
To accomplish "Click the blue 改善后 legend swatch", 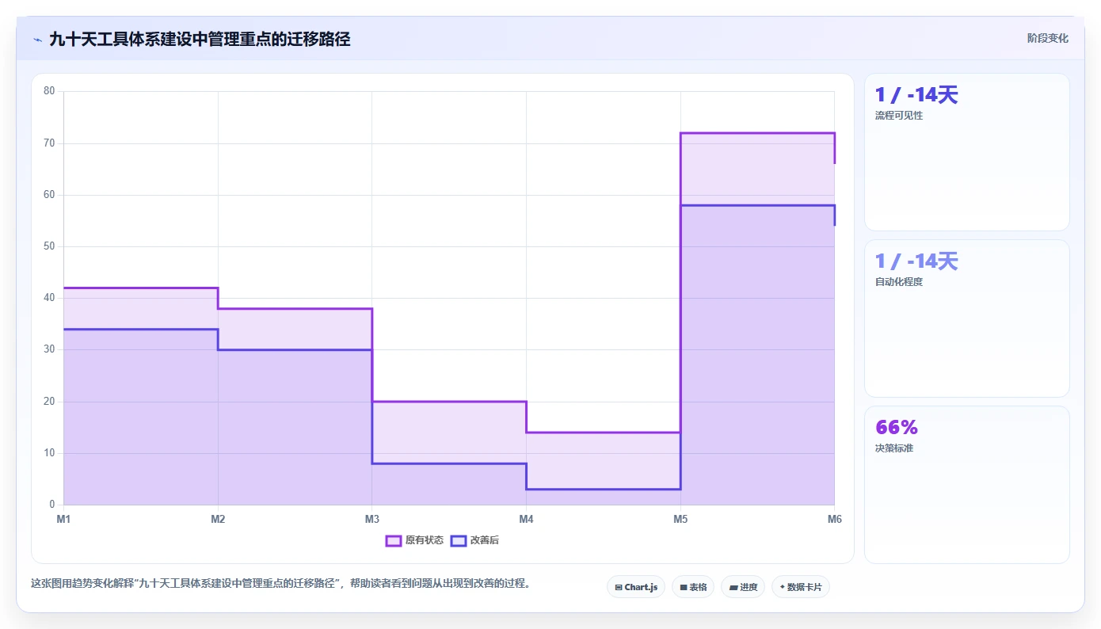I will [x=459, y=540].
